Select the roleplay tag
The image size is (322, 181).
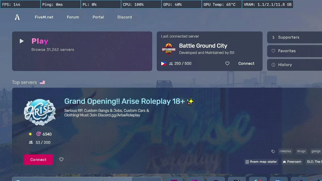(285, 151)
